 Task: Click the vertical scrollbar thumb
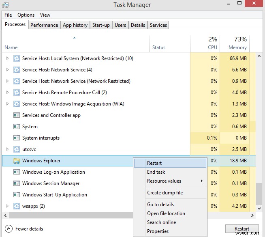point(259,194)
